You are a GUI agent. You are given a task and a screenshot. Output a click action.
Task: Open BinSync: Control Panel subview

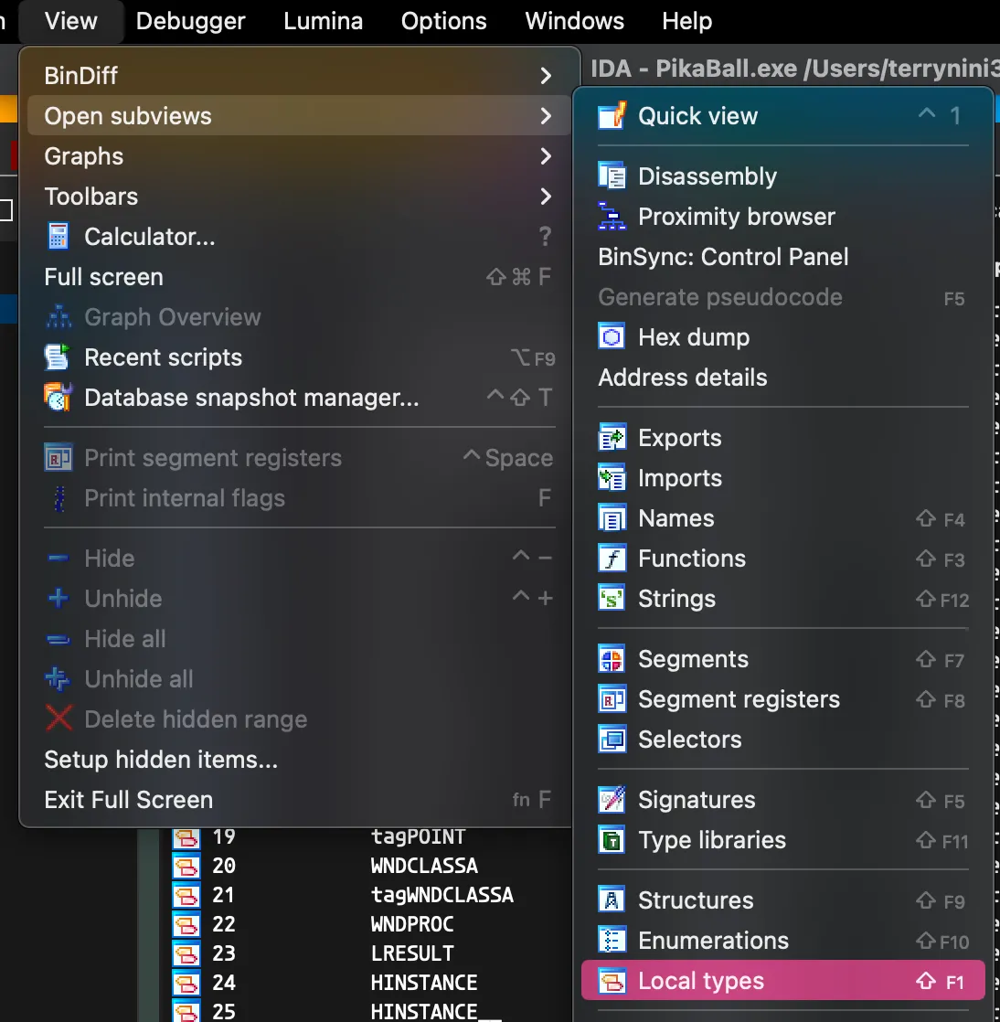point(783,257)
